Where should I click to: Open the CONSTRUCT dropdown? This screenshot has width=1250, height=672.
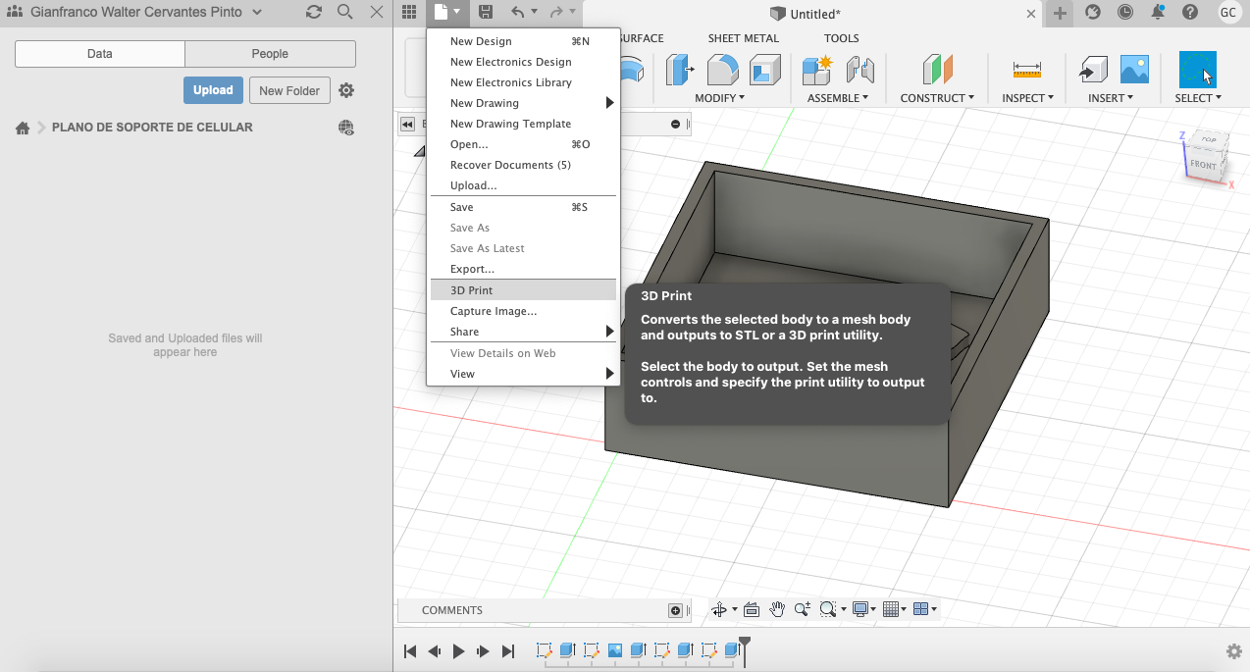tap(937, 98)
